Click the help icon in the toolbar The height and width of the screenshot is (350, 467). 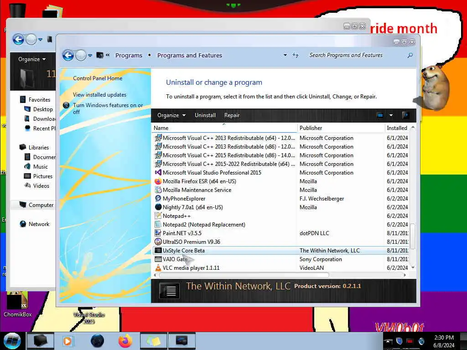pos(405,115)
